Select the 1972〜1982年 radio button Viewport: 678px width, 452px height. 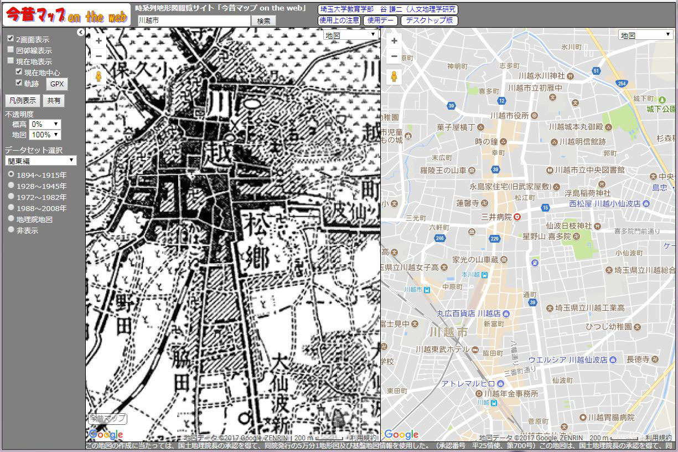click(x=11, y=197)
